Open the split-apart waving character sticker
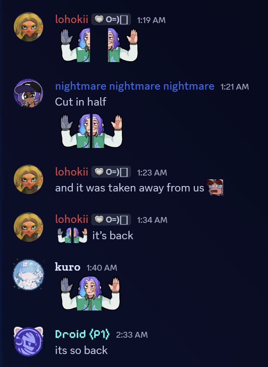Viewport: 268px width, 367px height. 99,45
